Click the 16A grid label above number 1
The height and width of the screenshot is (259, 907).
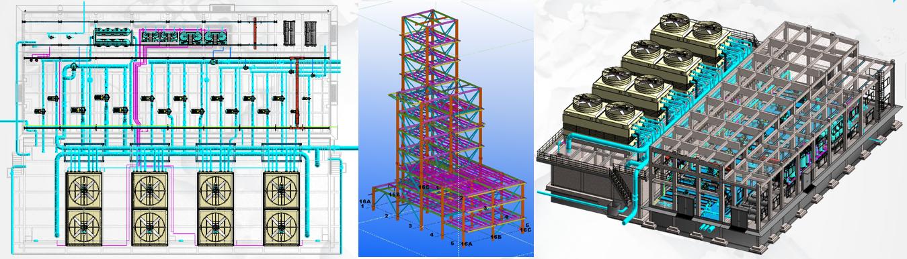tap(365, 201)
